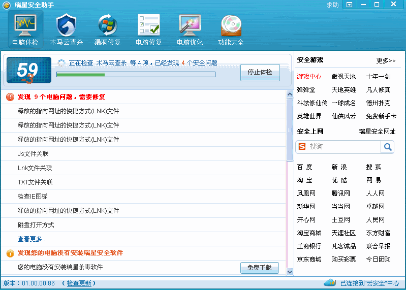Open the 联合早报 site link
Screen dimensions: 406x290
pyautogui.click(x=378, y=246)
